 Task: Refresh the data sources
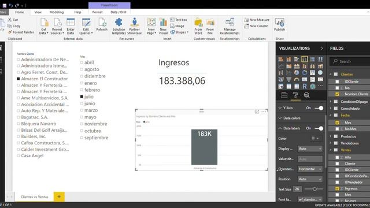102,25
